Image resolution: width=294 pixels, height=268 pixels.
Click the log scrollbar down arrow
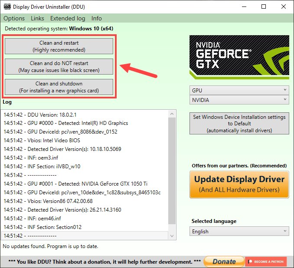coord(172,236)
